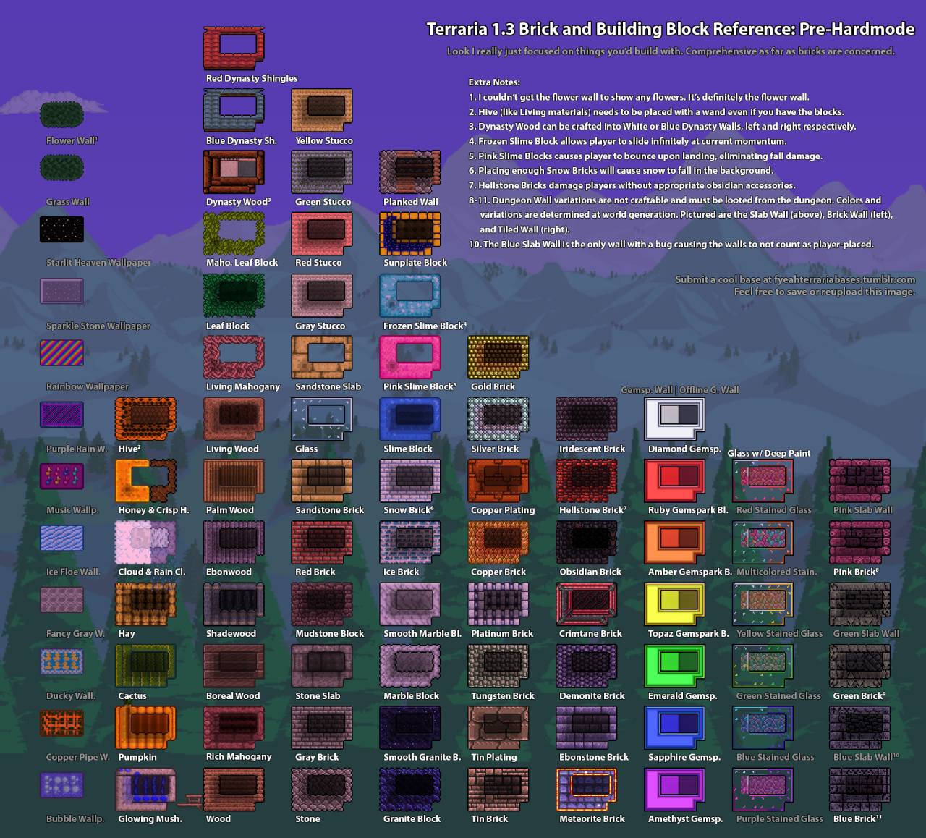Click the Purple Stained Glass sample
The width and height of the screenshot is (926, 838).
[763, 789]
